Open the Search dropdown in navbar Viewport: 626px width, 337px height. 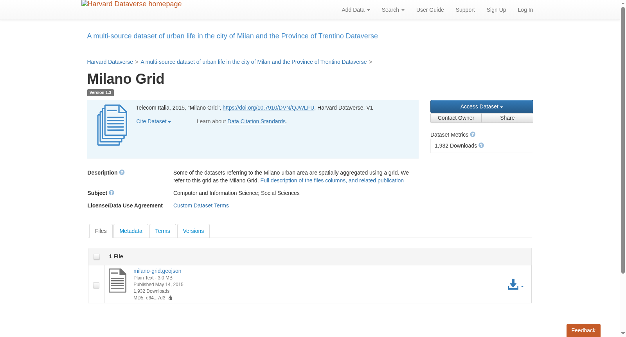(x=393, y=10)
